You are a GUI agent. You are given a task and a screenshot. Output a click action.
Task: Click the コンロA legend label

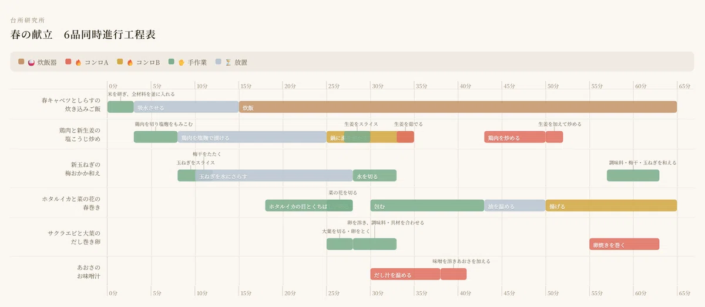point(96,62)
